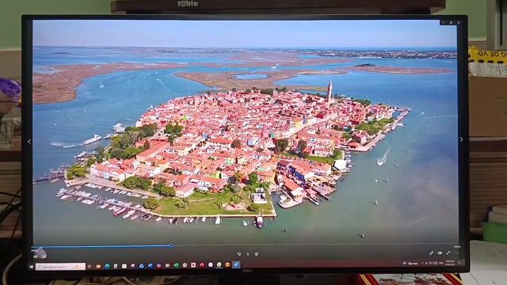
Task: Go to the next item with right arrow
Action: (x=461, y=139)
